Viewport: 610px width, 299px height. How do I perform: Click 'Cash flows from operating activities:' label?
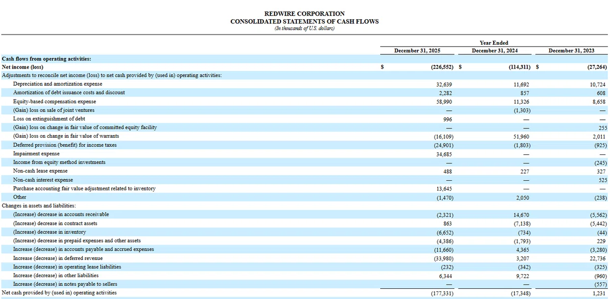coord(47,59)
